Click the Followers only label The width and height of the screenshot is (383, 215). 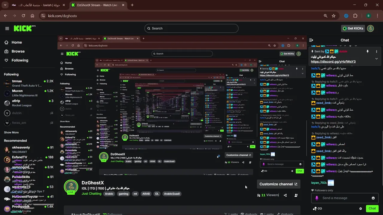point(324,190)
